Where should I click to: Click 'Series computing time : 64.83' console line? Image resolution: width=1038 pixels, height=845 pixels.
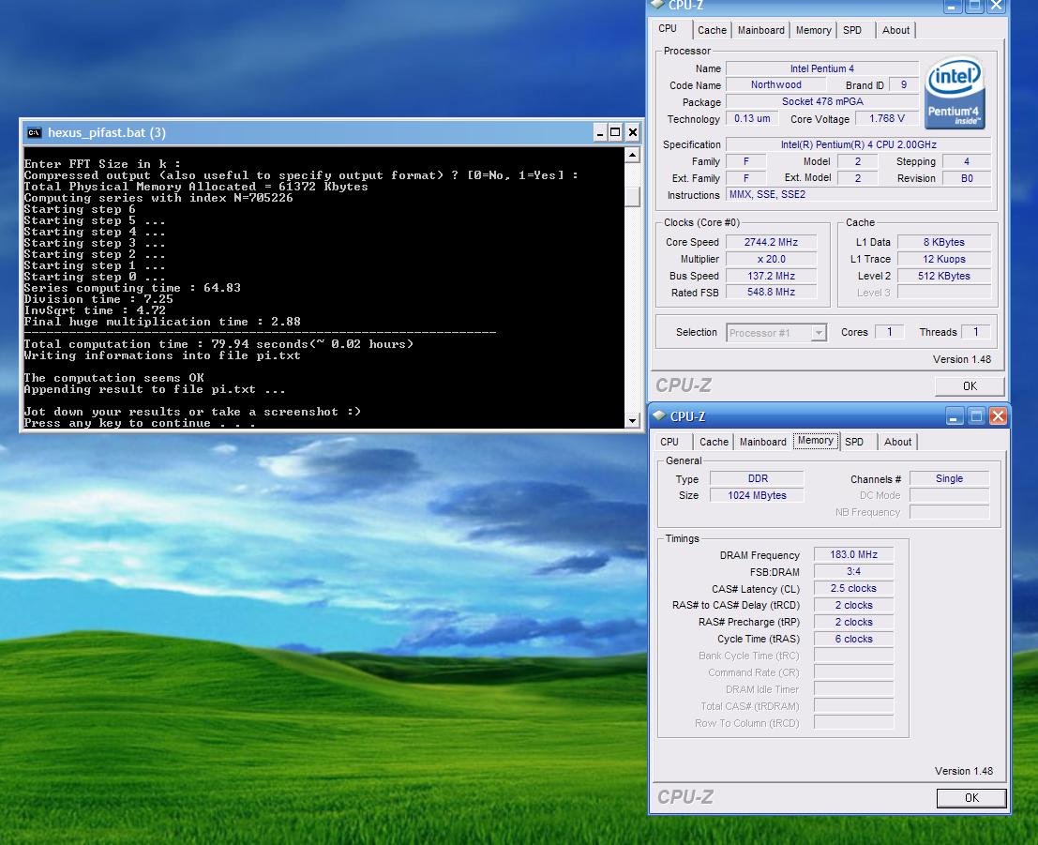132,287
